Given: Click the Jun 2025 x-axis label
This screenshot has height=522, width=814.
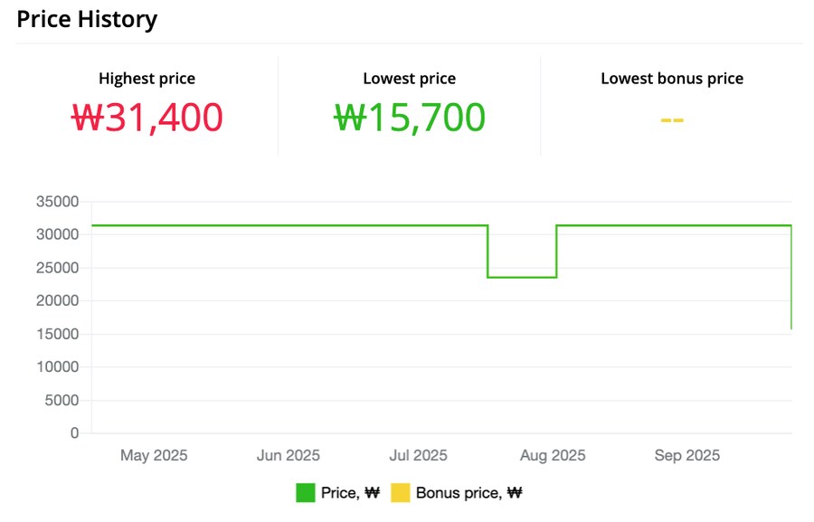Looking at the screenshot, I should pos(289,456).
